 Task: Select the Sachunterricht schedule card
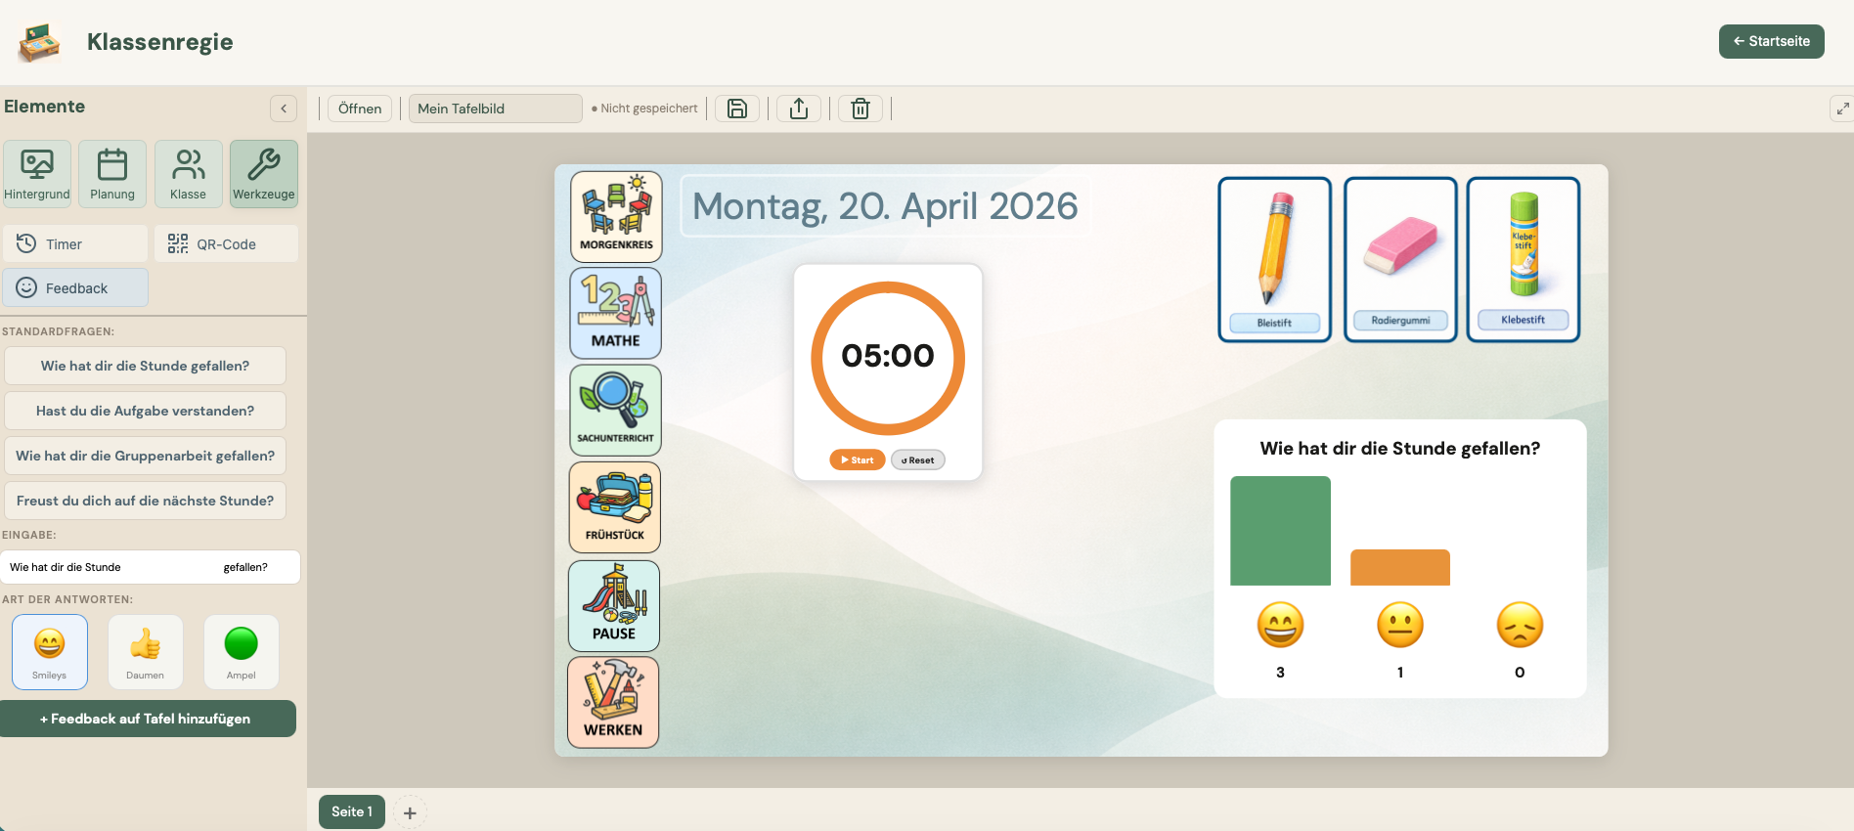tap(615, 411)
